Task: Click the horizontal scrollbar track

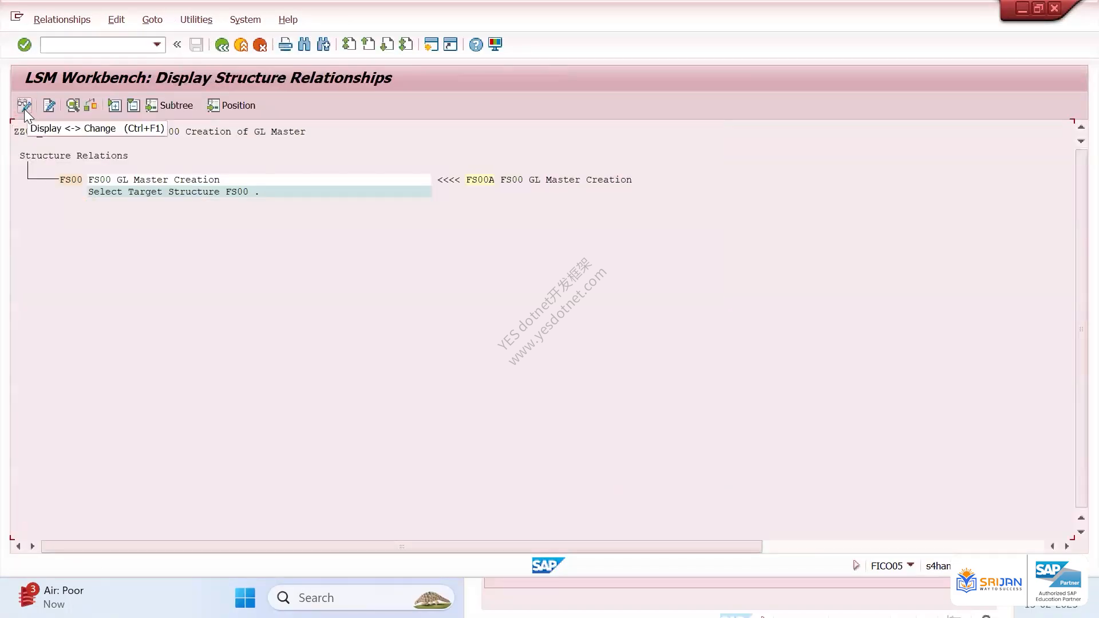Action: pyautogui.click(x=904, y=546)
